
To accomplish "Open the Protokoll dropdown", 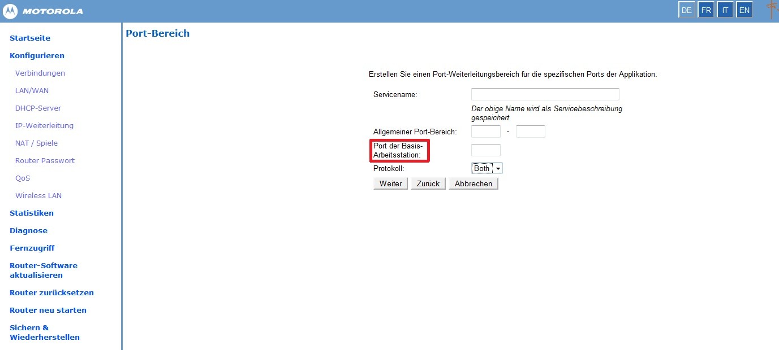I will (487, 168).
